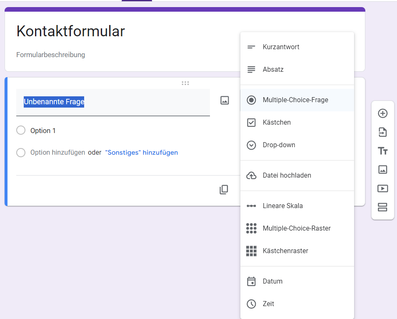Add a video from the side toolbar

click(x=382, y=188)
